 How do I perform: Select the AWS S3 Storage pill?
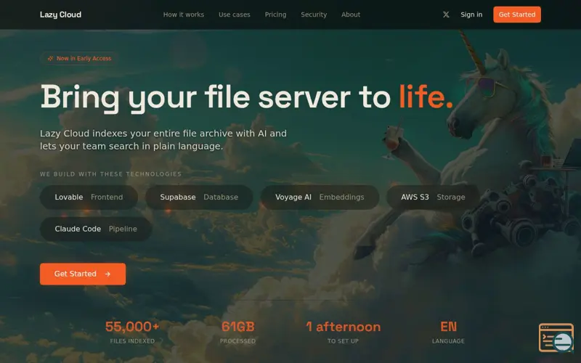433,197
